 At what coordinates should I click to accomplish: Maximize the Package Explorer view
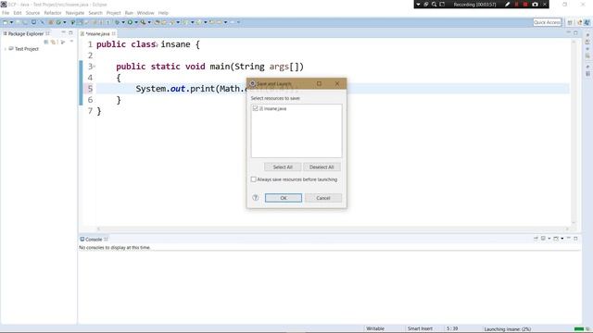coord(70,33)
